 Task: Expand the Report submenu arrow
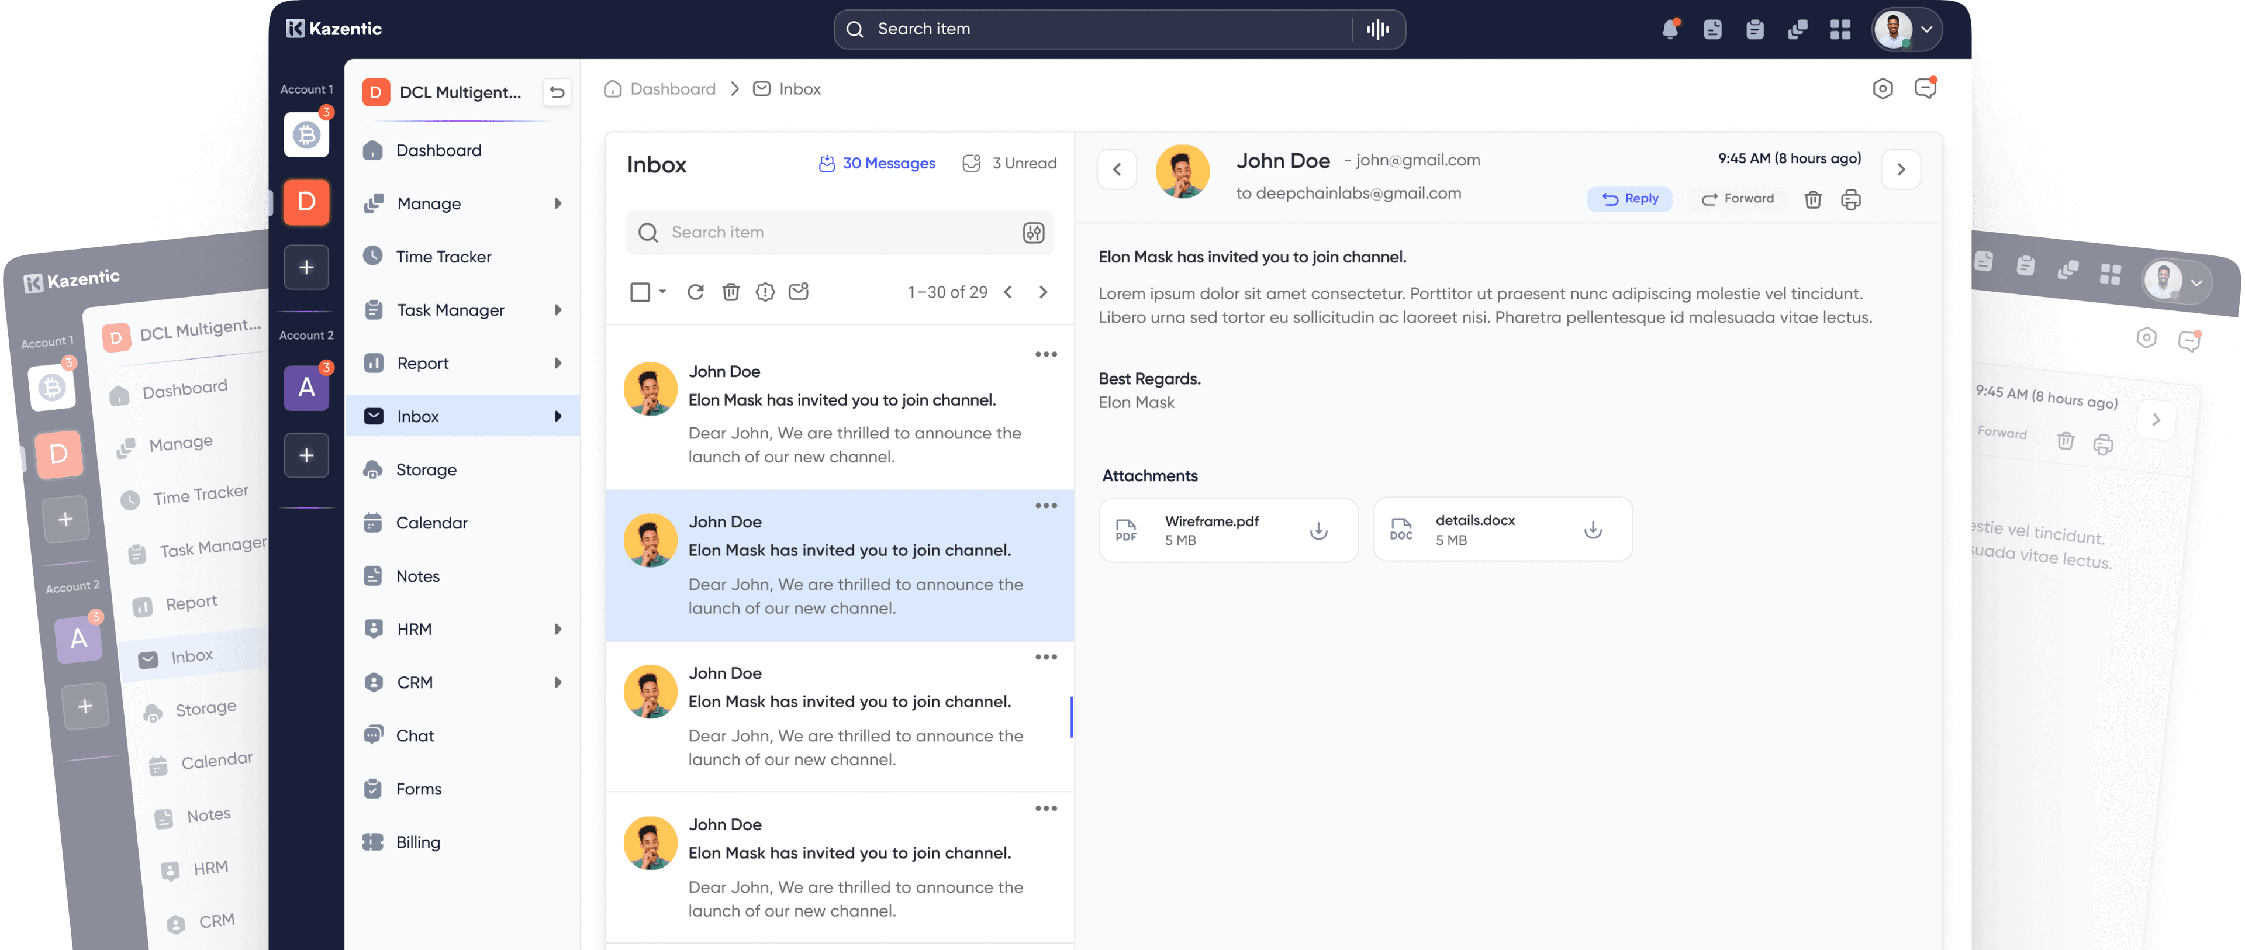coord(558,362)
